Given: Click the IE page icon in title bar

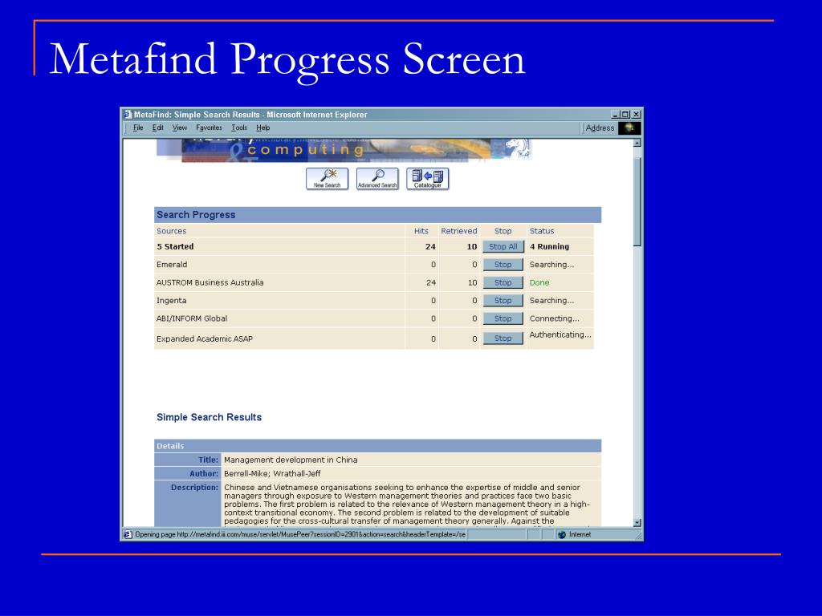Looking at the screenshot, I should (x=128, y=114).
